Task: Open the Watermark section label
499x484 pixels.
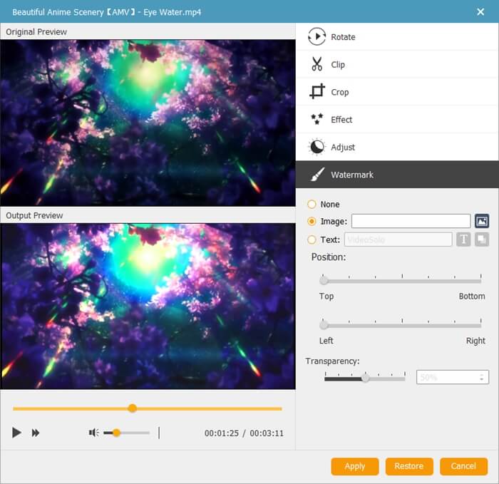Action: coord(352,175)
